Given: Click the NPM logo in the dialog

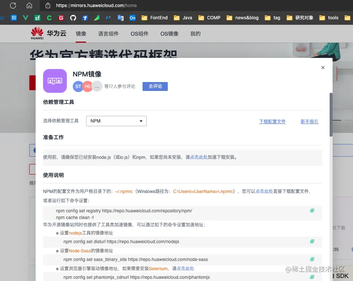Looking at the screenshot, I should click(x=55, y=81).
